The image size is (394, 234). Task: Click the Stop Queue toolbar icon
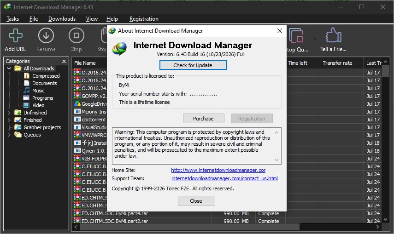coord(296,35)
